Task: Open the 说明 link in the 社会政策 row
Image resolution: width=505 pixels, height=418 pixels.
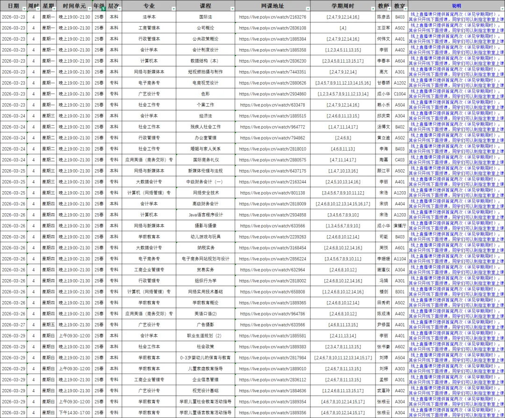Action: point(456,346)
